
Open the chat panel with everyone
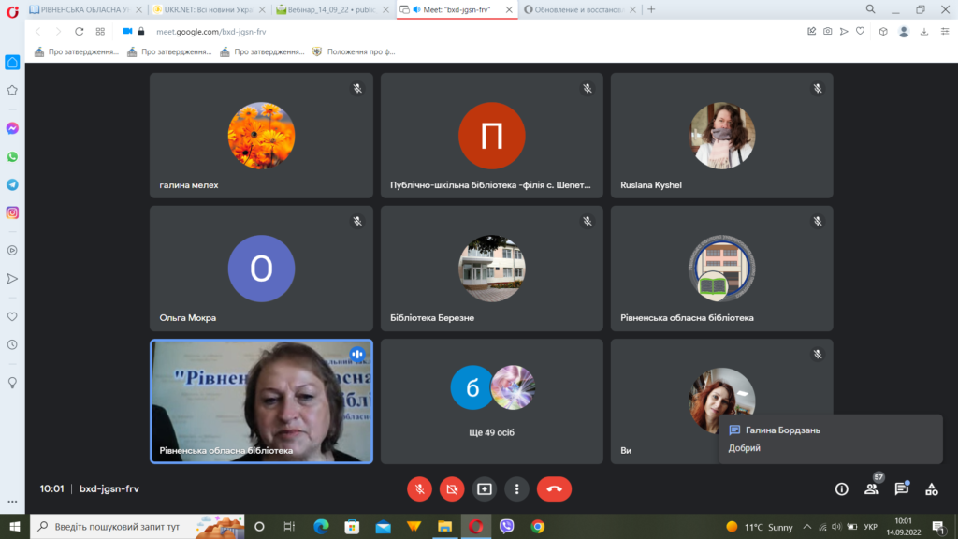click(x=901, y=488)
